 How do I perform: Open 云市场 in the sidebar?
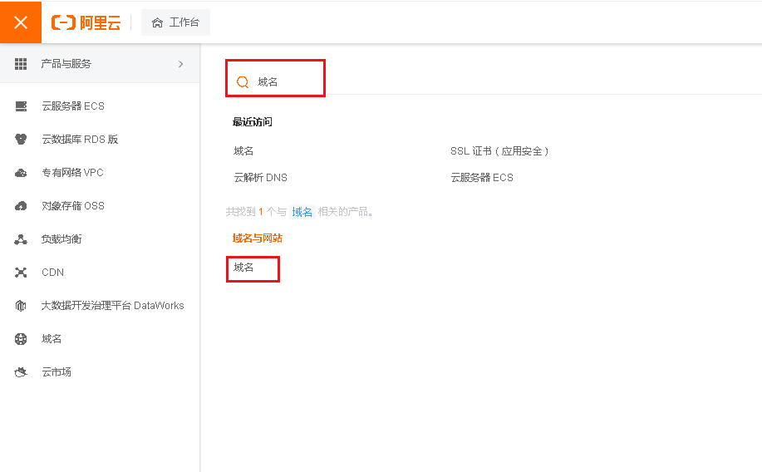(57, 371)
